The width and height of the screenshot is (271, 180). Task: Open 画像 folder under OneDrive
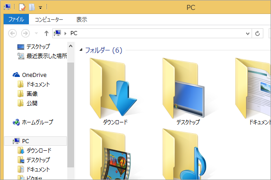tap(28, 94)
